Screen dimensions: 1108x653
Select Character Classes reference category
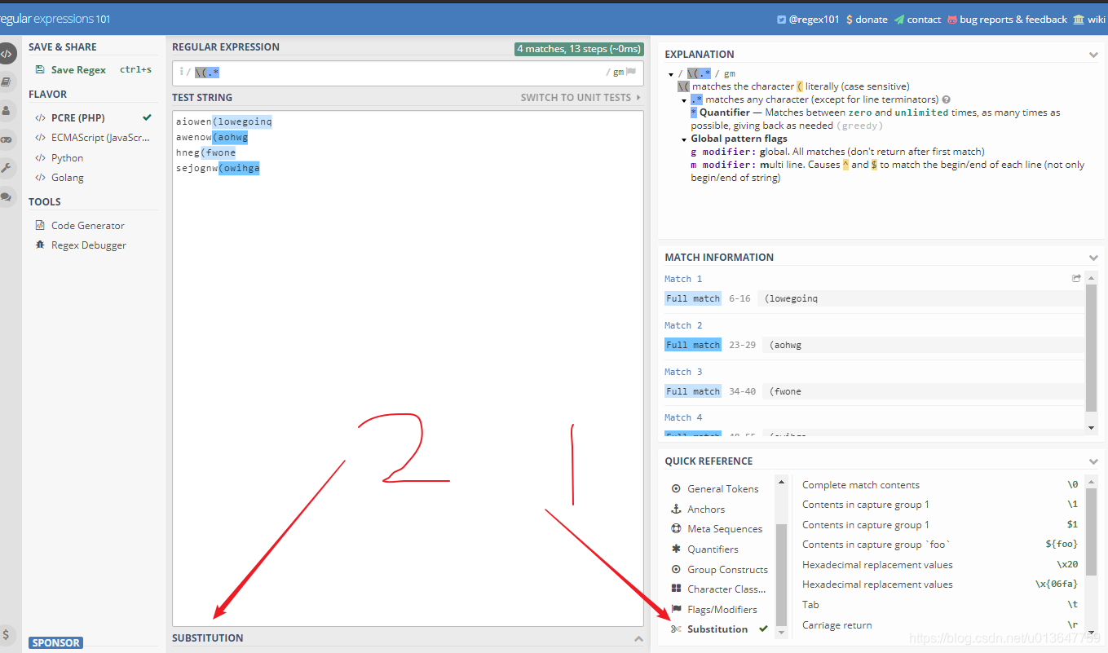click(x=718, y=589)
